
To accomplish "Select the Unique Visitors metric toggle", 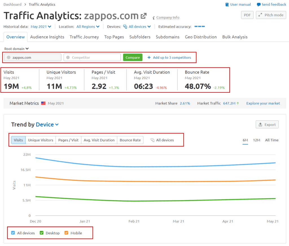I will (x=41, y=140).
